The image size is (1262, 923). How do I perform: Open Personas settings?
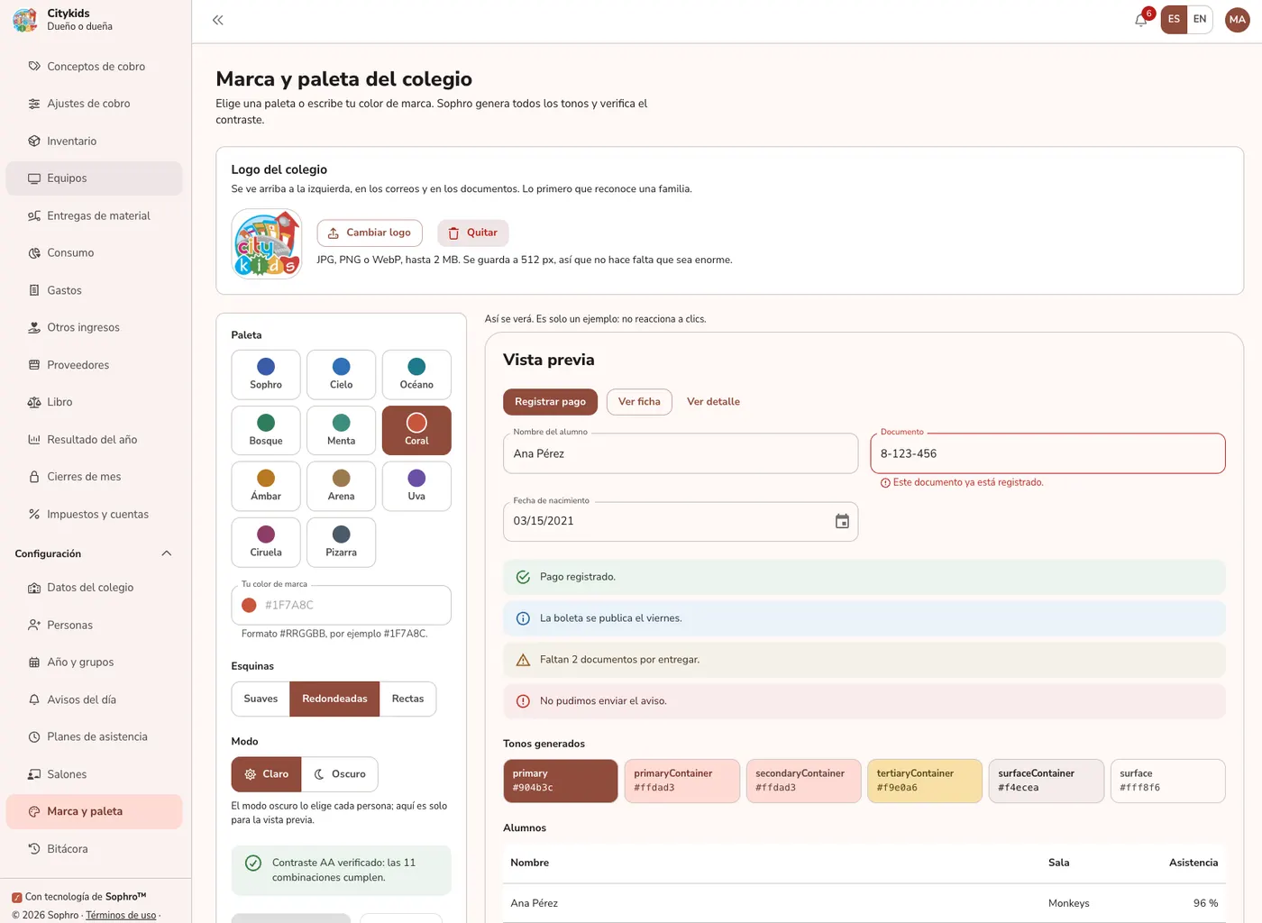[x=94, y=626]
